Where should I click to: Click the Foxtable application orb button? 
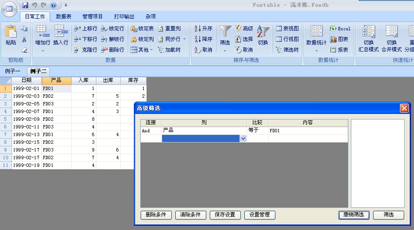click(9, 9)
